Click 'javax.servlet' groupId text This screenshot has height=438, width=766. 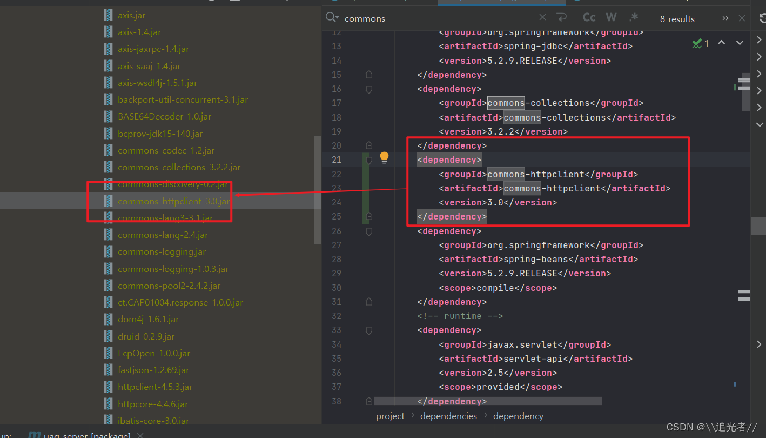(x=522, y=344)
